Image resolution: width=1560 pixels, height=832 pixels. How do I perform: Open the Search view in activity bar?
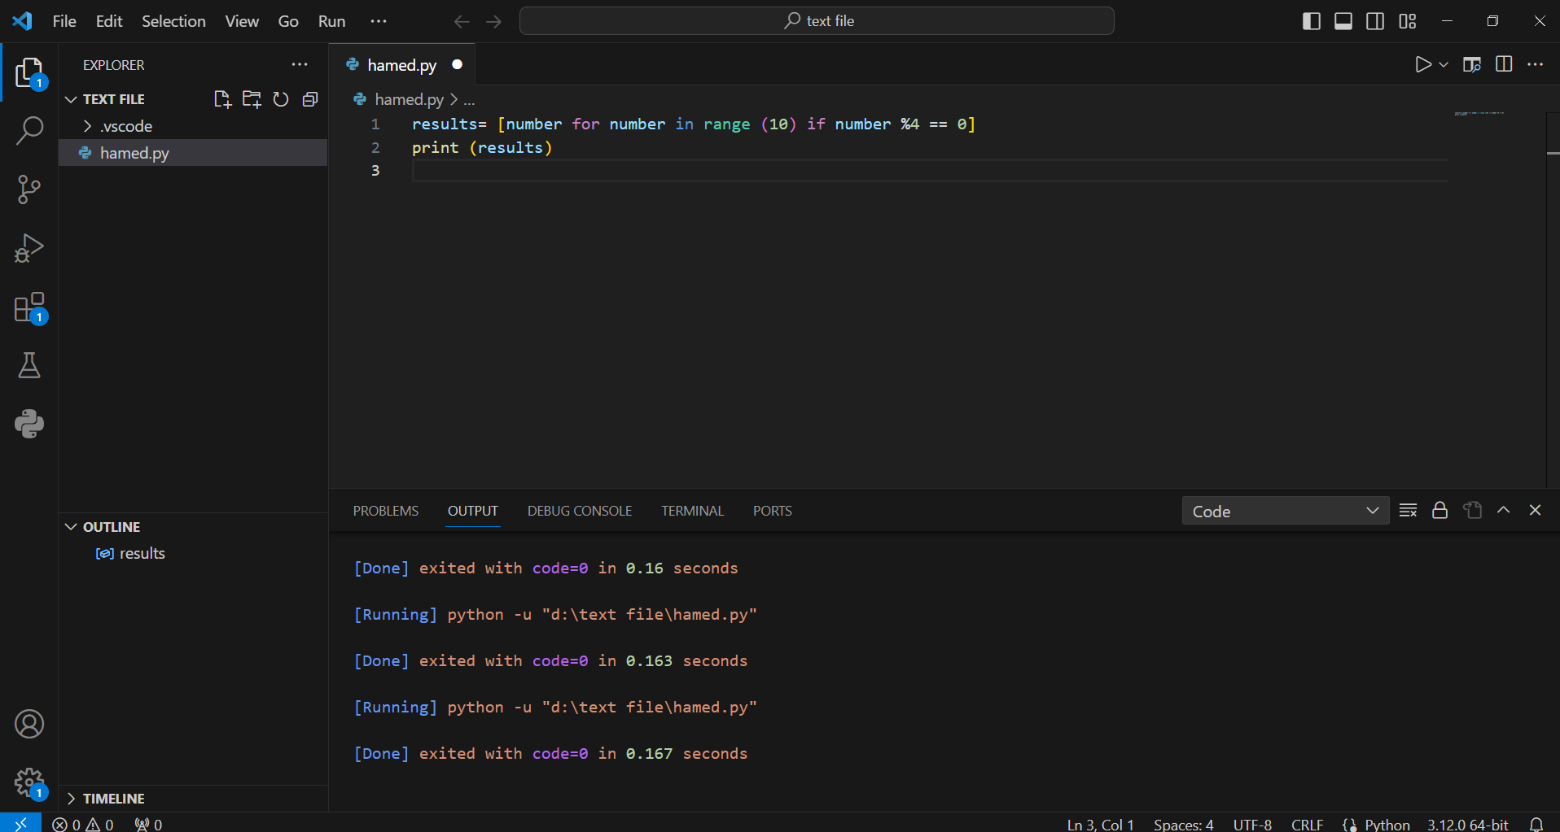[x=29, y=131]
